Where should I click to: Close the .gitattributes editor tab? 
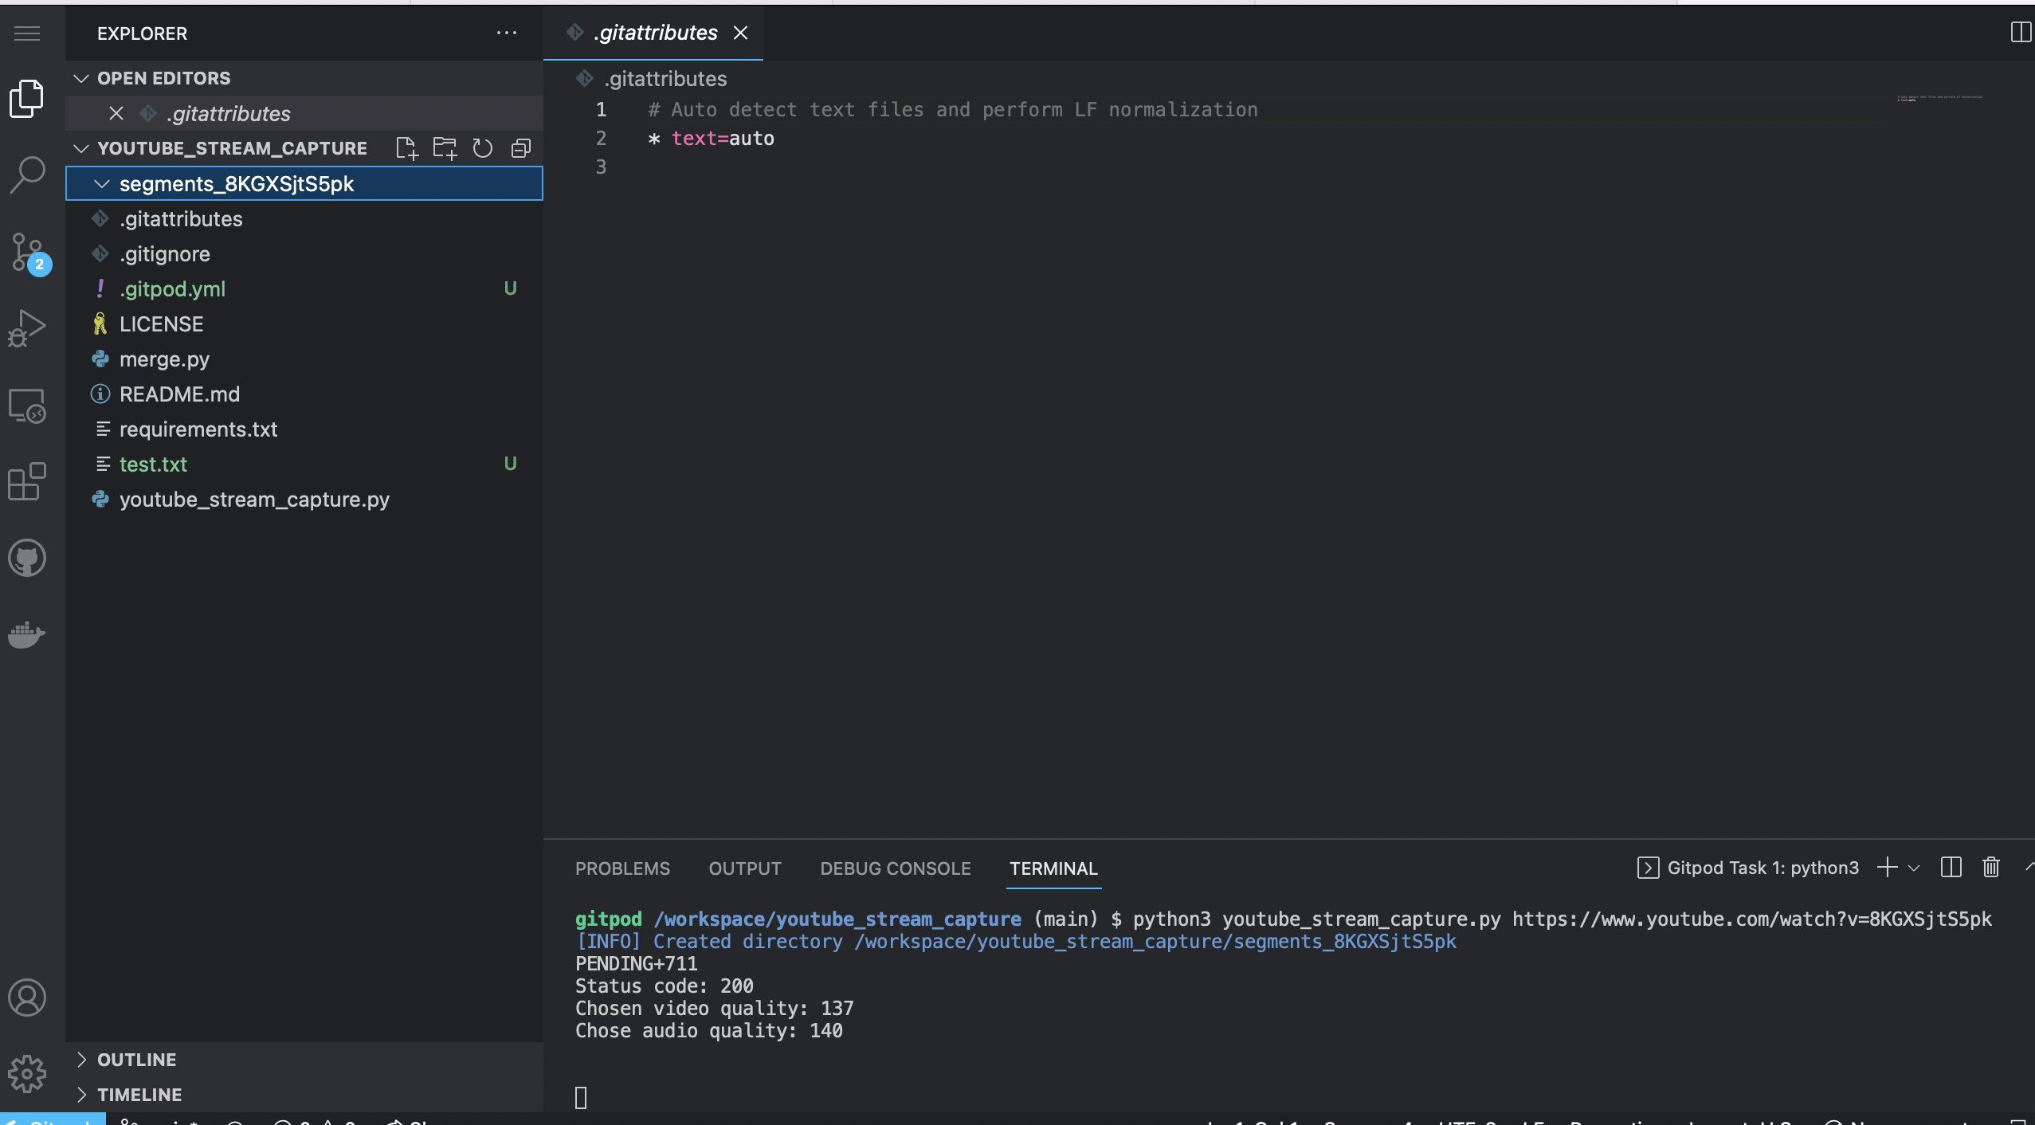tap(740, 33)
